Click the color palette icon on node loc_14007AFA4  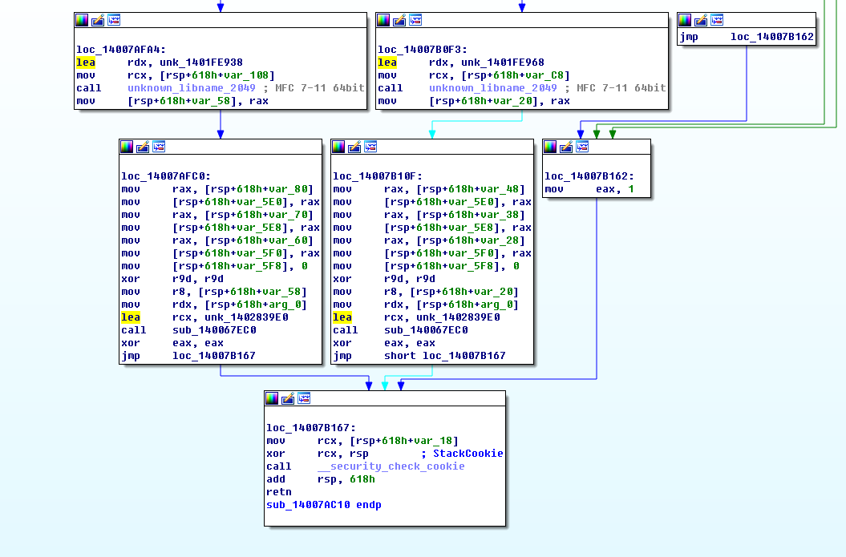[x=82, y=21]
